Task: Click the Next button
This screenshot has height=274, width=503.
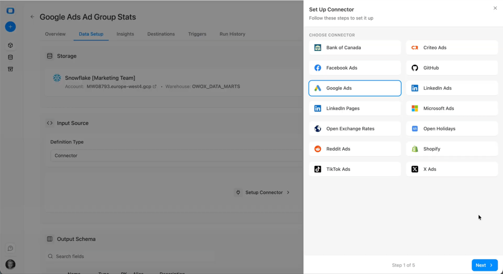Action: point(485,265)
